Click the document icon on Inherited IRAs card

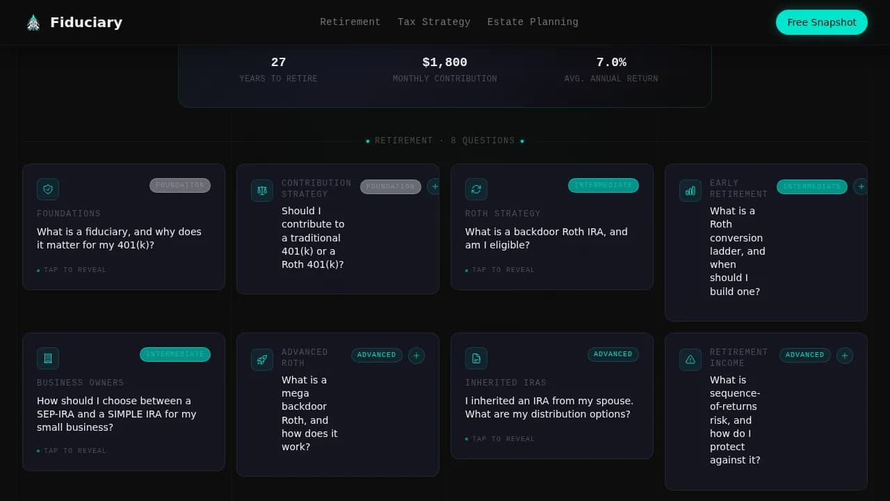[x=476, y=358]
